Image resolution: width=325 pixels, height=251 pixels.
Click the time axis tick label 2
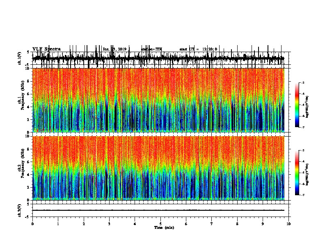84,224
